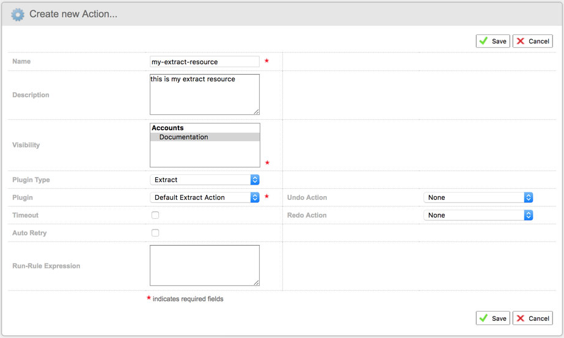Viewport: 564px width, 338px height.
Task: Click the Run-Rule Expression label
Action: (x=46, y=266)
